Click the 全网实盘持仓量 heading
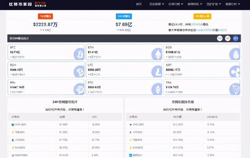This screenshot has width=250, height=158. coord(183,102)
